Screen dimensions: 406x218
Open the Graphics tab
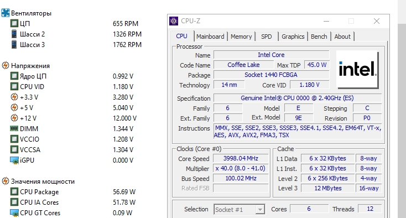click(x=293, y=37)
